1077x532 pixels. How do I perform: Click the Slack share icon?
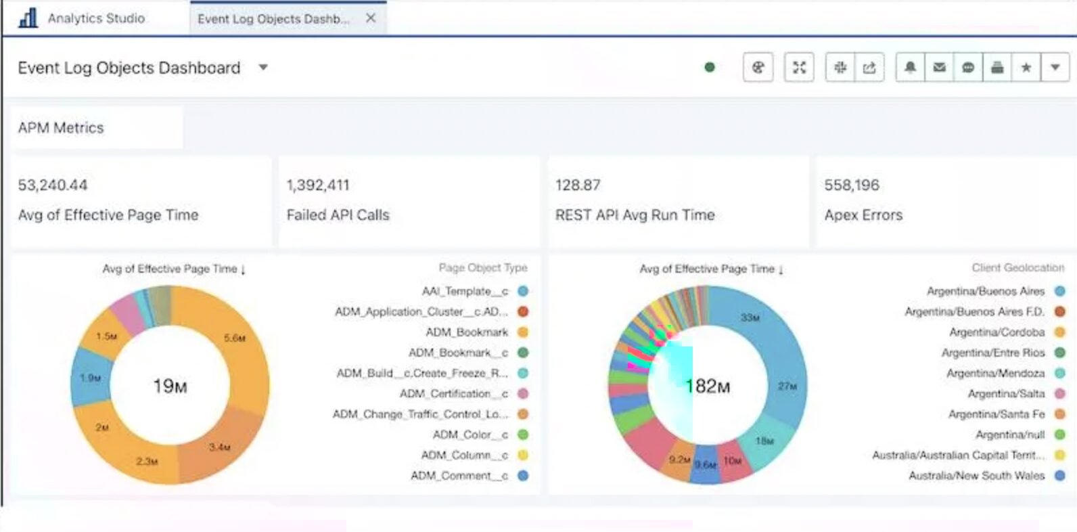(x=840, y=67)
